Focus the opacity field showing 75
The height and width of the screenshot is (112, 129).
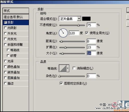(x=91, y=25)
